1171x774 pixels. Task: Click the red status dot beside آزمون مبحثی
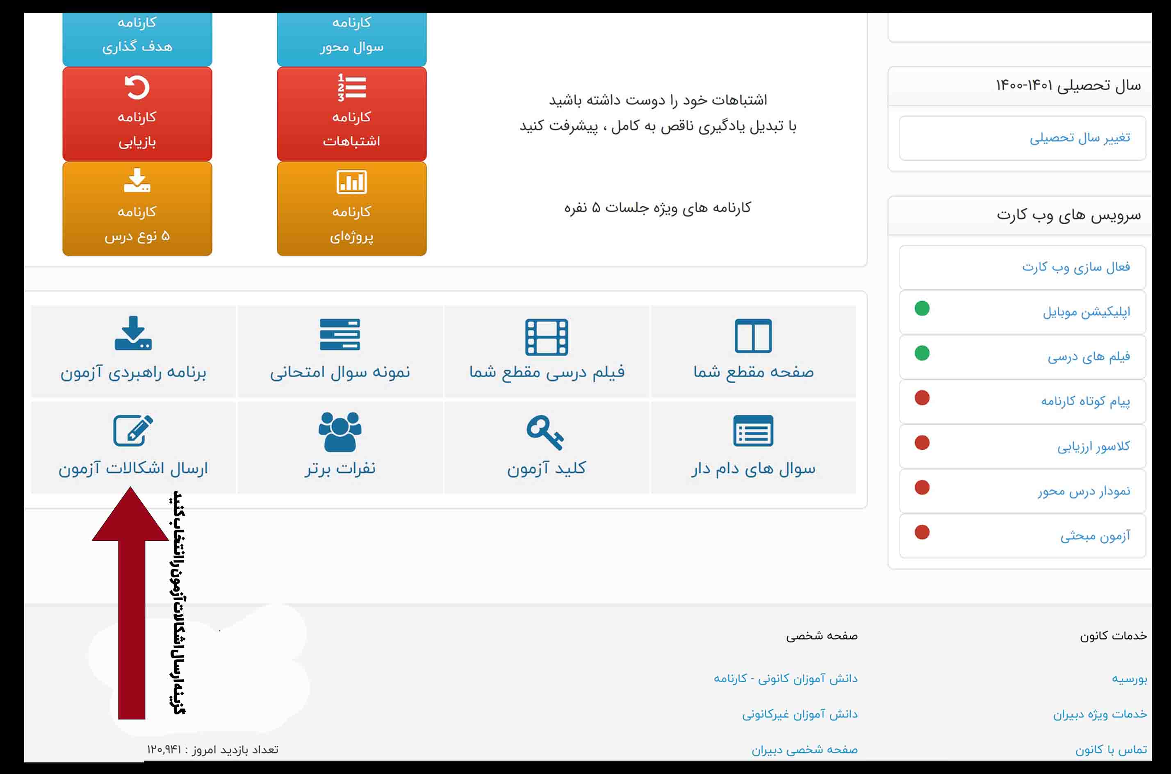922,532
